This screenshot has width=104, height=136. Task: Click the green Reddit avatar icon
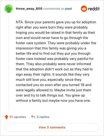(x=9, y=9)
